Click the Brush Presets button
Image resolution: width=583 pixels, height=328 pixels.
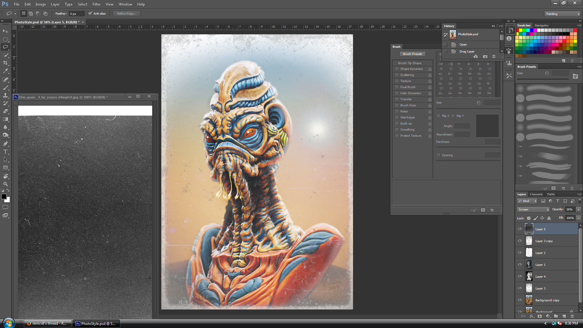point(412,54)
